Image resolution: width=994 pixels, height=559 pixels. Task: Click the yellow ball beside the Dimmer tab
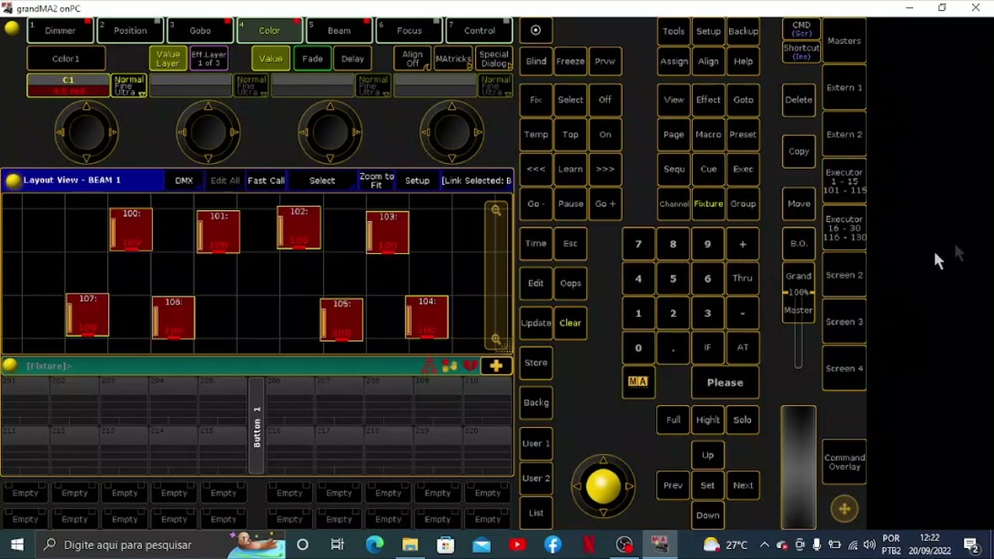click(x=12, y=29)
